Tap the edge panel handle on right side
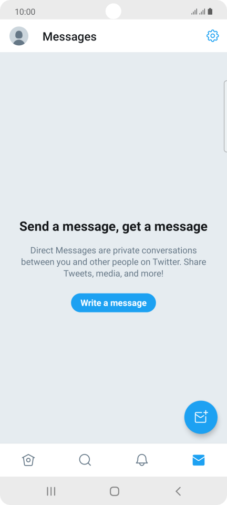The image size is (227, 505). pyautogui.click(x=225, y=116)
